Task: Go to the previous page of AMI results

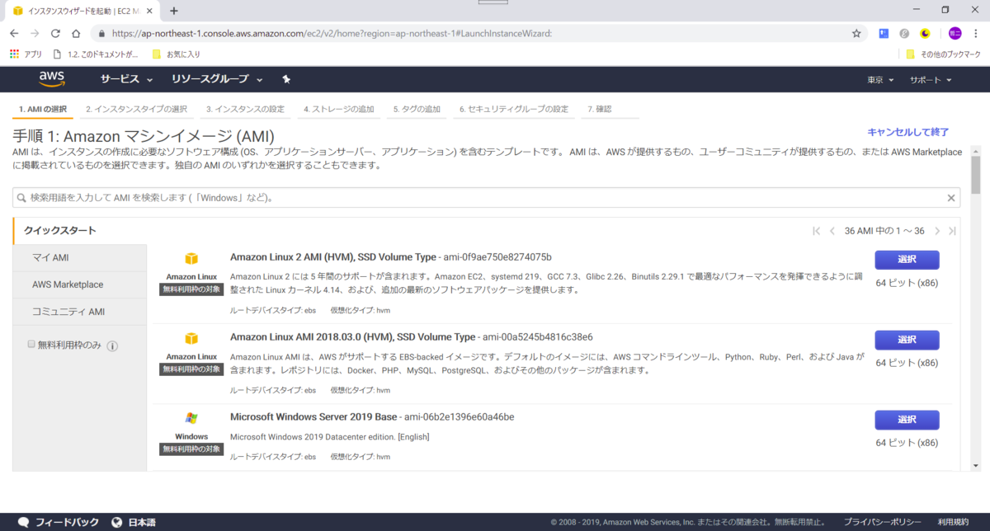Action: point(832,231)
